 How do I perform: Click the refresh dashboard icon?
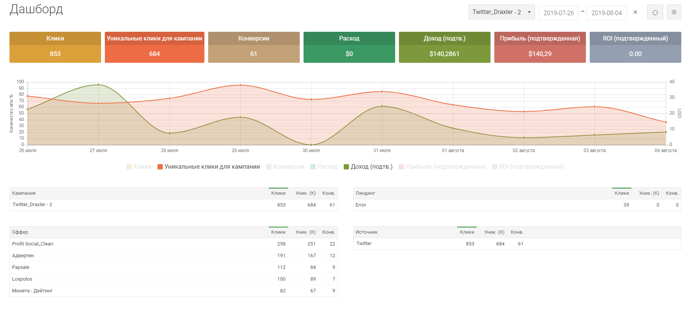[x=655, y=12]
